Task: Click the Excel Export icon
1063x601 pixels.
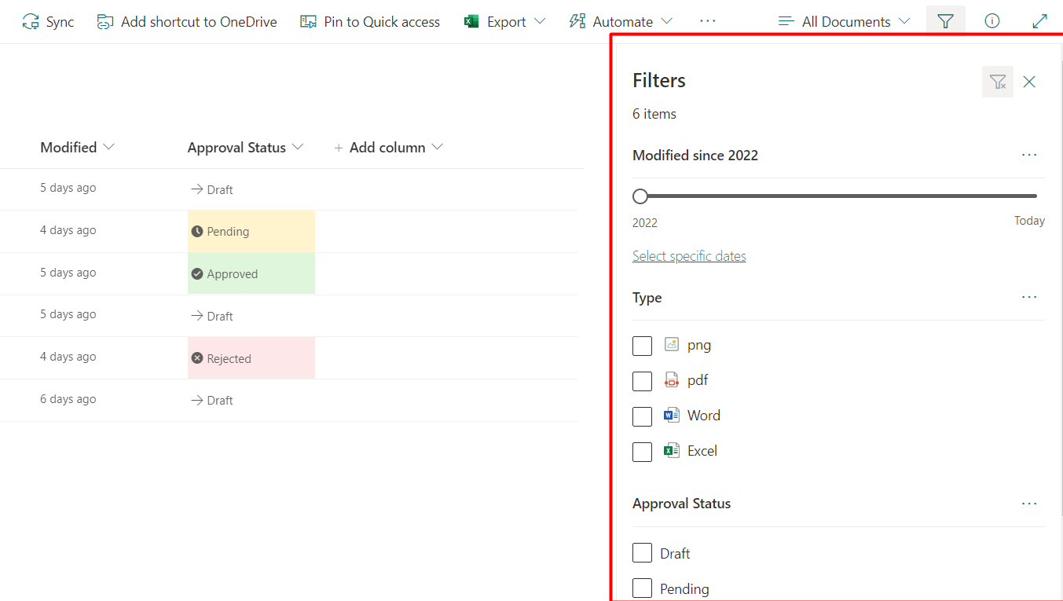Action: pos(471,21)
